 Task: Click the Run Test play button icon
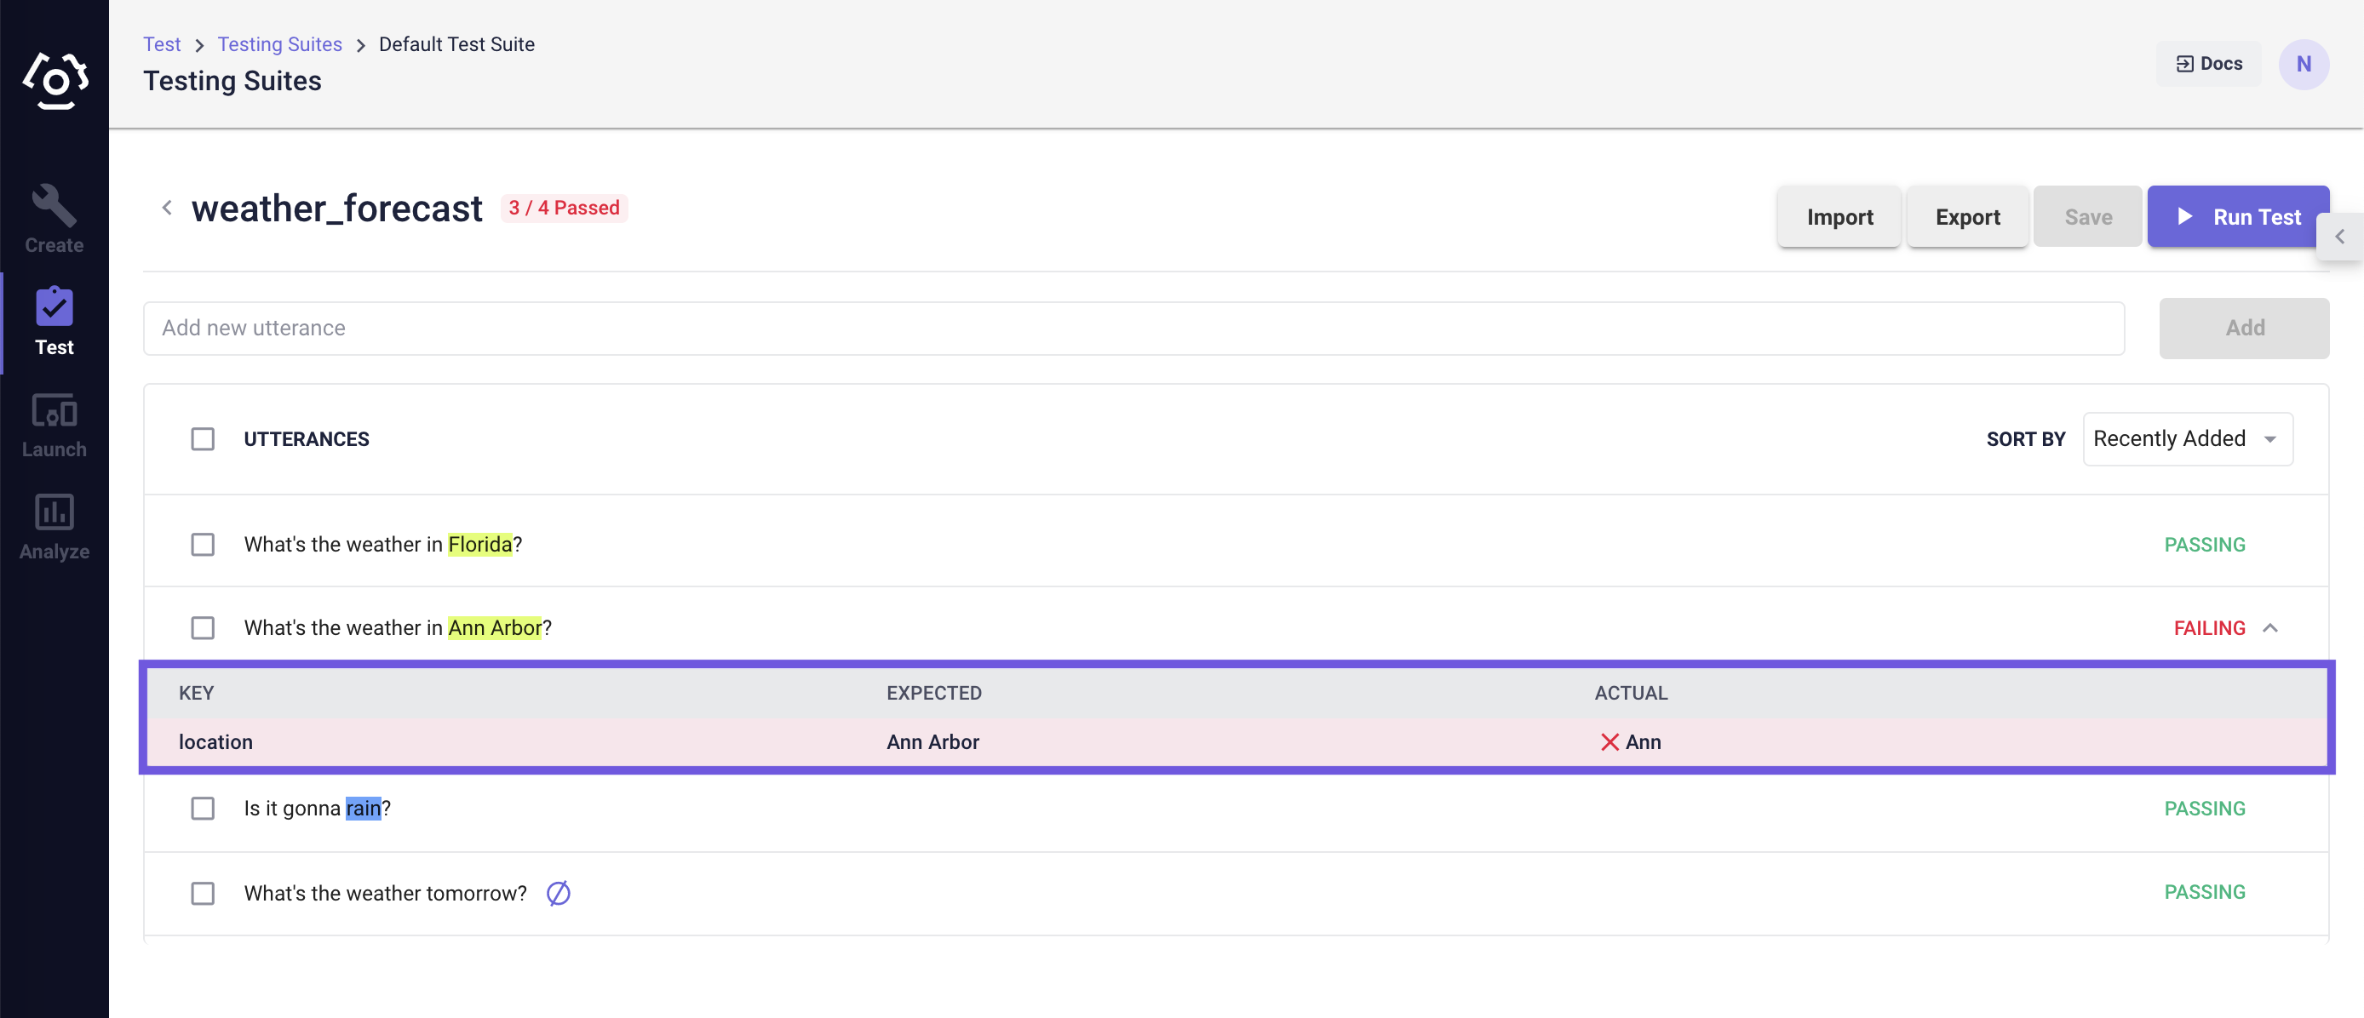point(2189,214)
